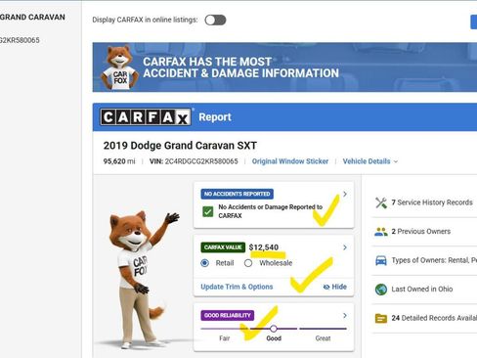The height and width of the screenshot is (358, 477).
Task: Expand the Vehicle Details dropdown
Action: 370,161
